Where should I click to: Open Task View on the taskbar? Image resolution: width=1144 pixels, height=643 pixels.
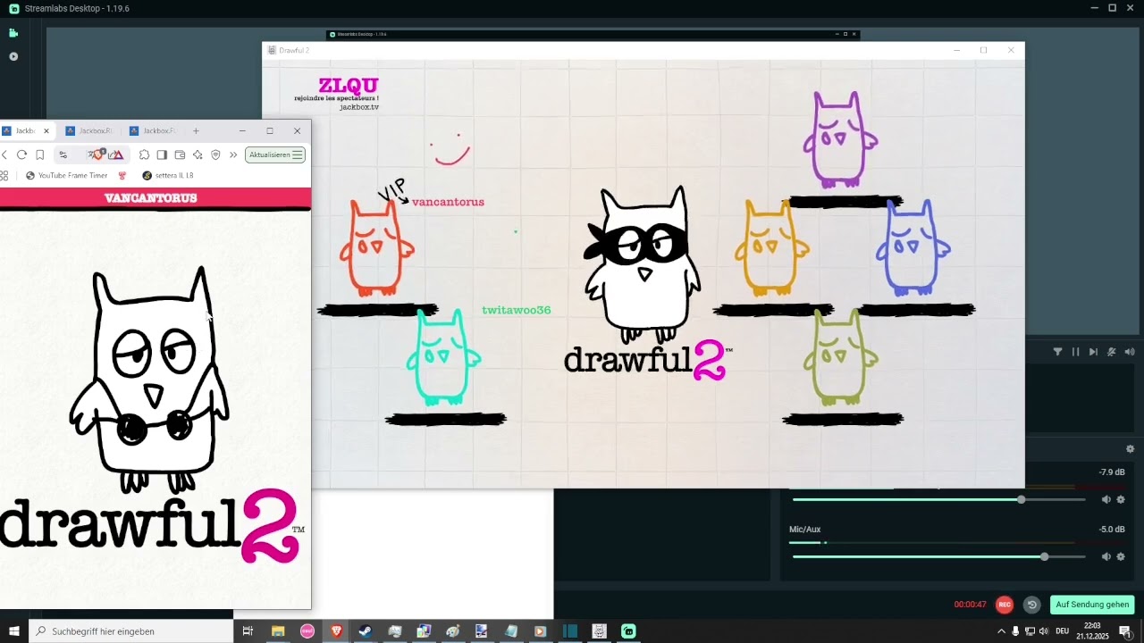pyautogui.click(x=249, y=631)
